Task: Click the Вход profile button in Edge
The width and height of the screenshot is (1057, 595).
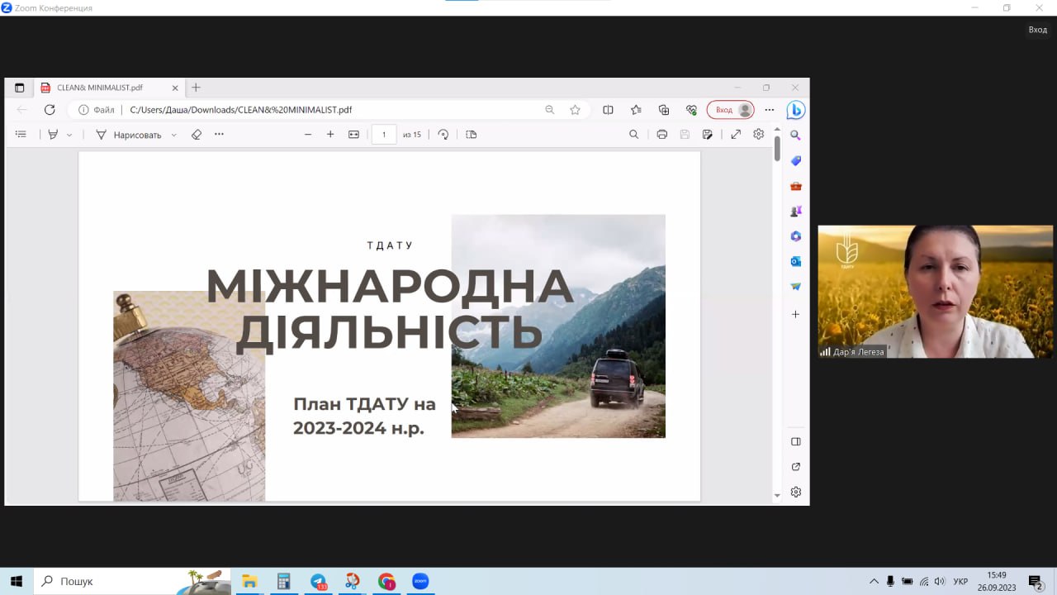Action: point(730,110)
